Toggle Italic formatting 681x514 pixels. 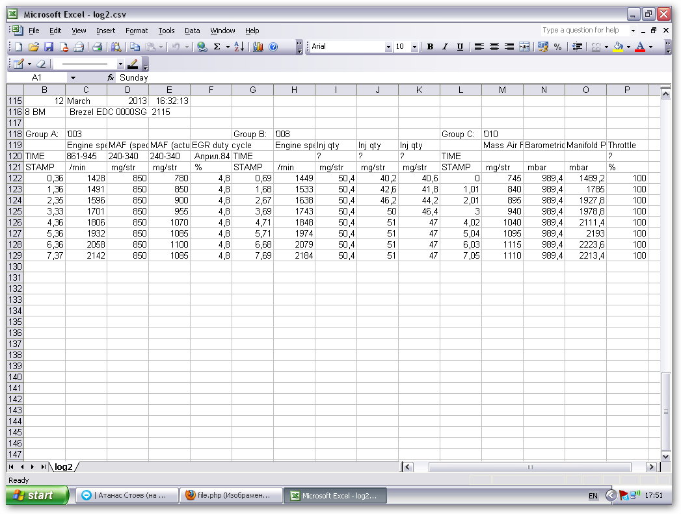pos(445,47)
